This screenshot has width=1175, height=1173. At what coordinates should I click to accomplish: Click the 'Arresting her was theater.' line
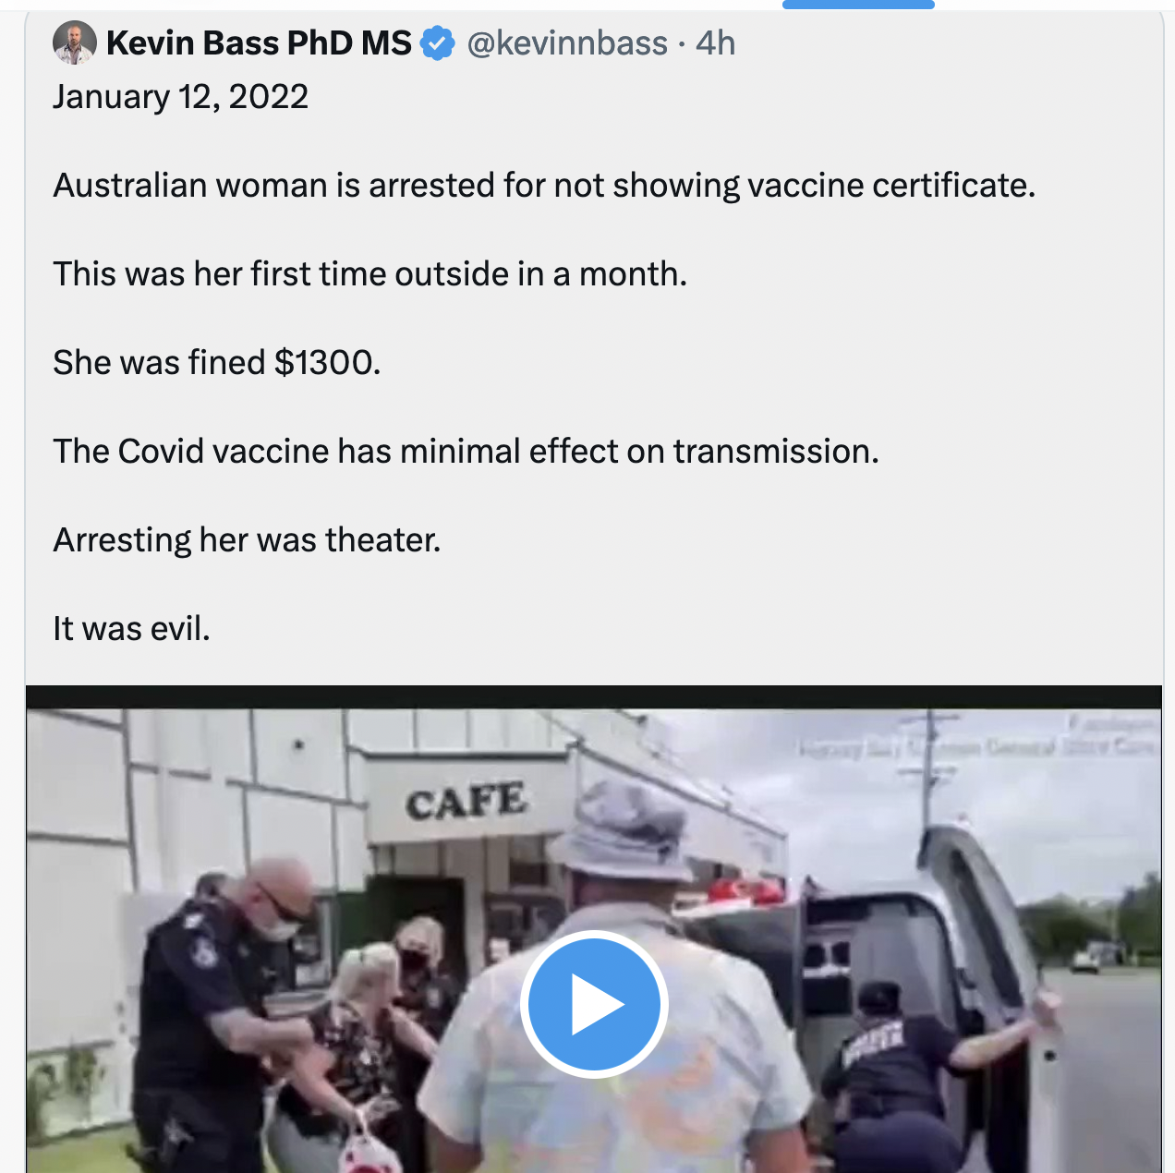(247, 540)
